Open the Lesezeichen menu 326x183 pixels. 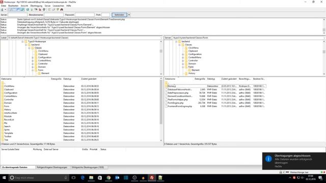(59, 6)
